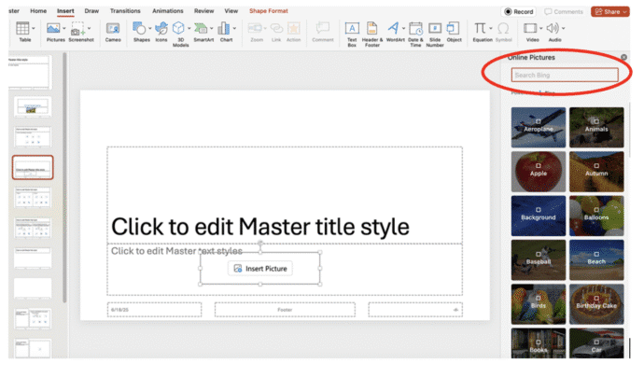Click the Table icon in the ribbon

coord(24,29)
